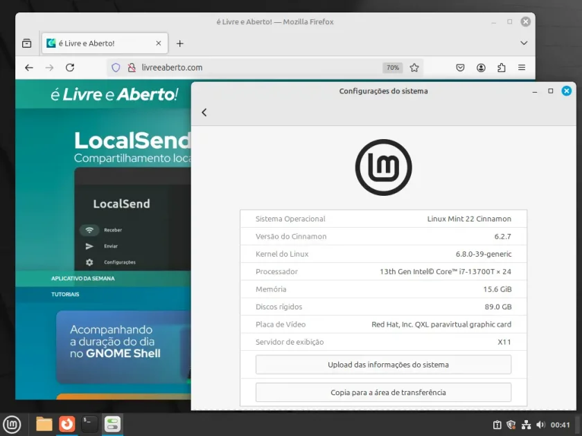Open the file manager from taskbar
This screenshot has height=436, width=582.
44,424
